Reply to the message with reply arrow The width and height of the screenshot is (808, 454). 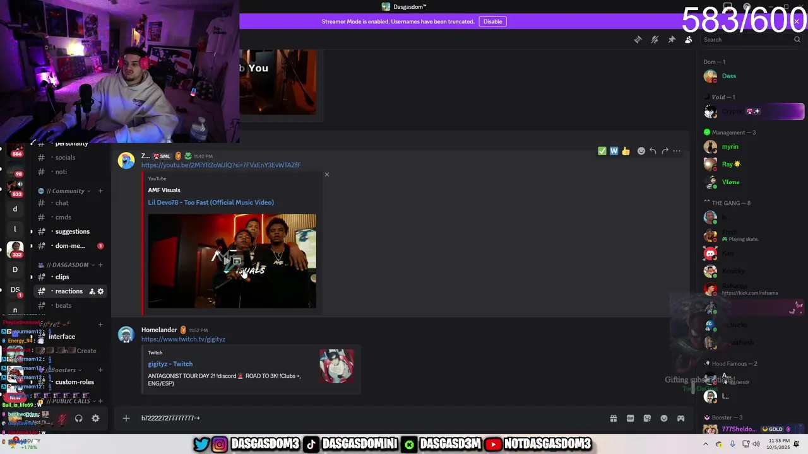click(x=653, y=151)
